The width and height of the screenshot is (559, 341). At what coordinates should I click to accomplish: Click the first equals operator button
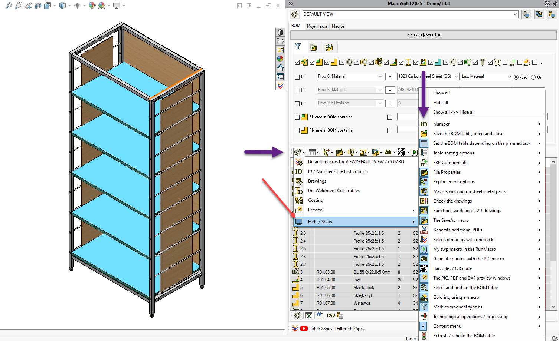pyautogui.click(x=390, y=77)
